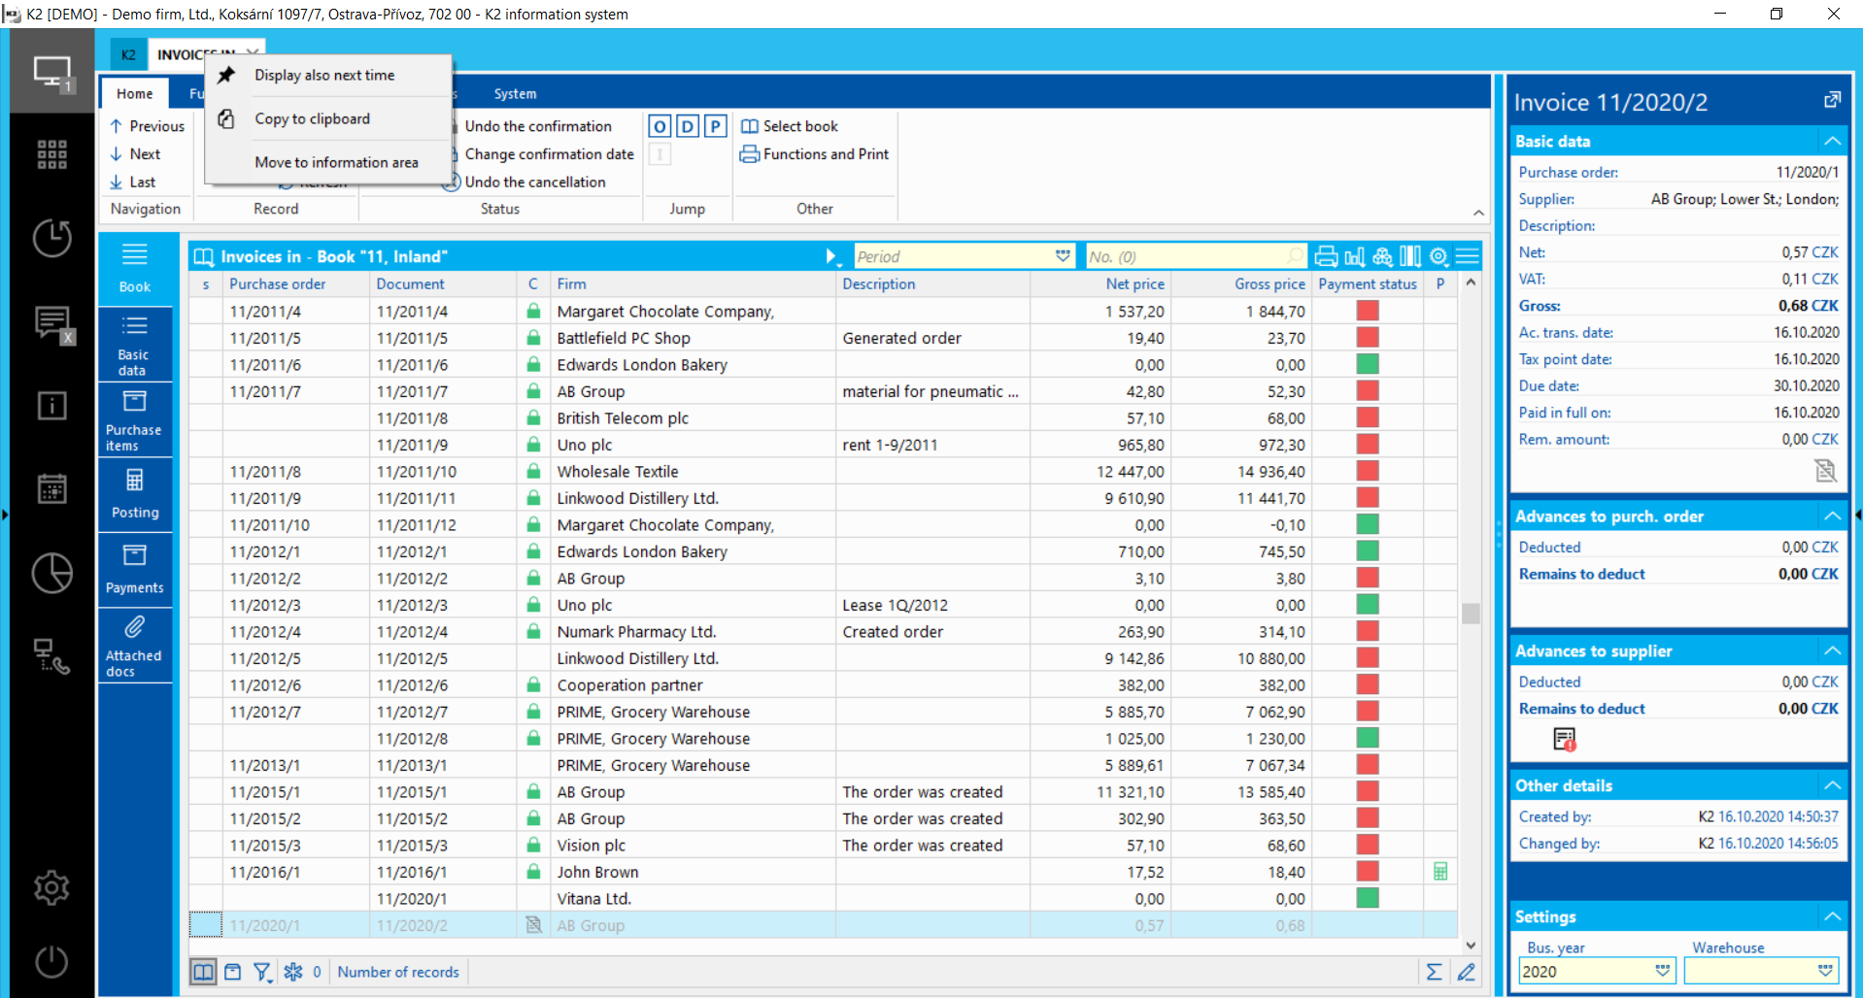
Task: Go to the Next record
Action: [135, 153]
